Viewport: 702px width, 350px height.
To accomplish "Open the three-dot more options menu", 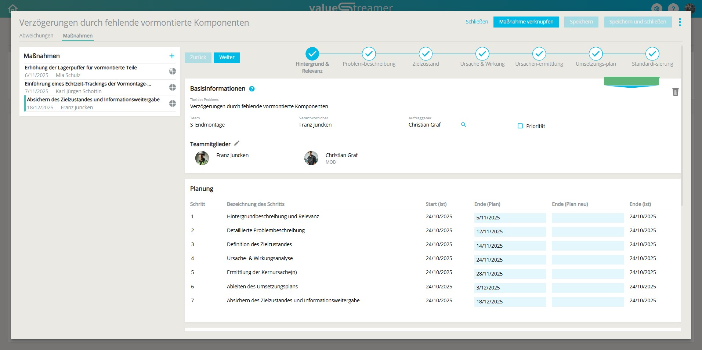I will (680, 22).
